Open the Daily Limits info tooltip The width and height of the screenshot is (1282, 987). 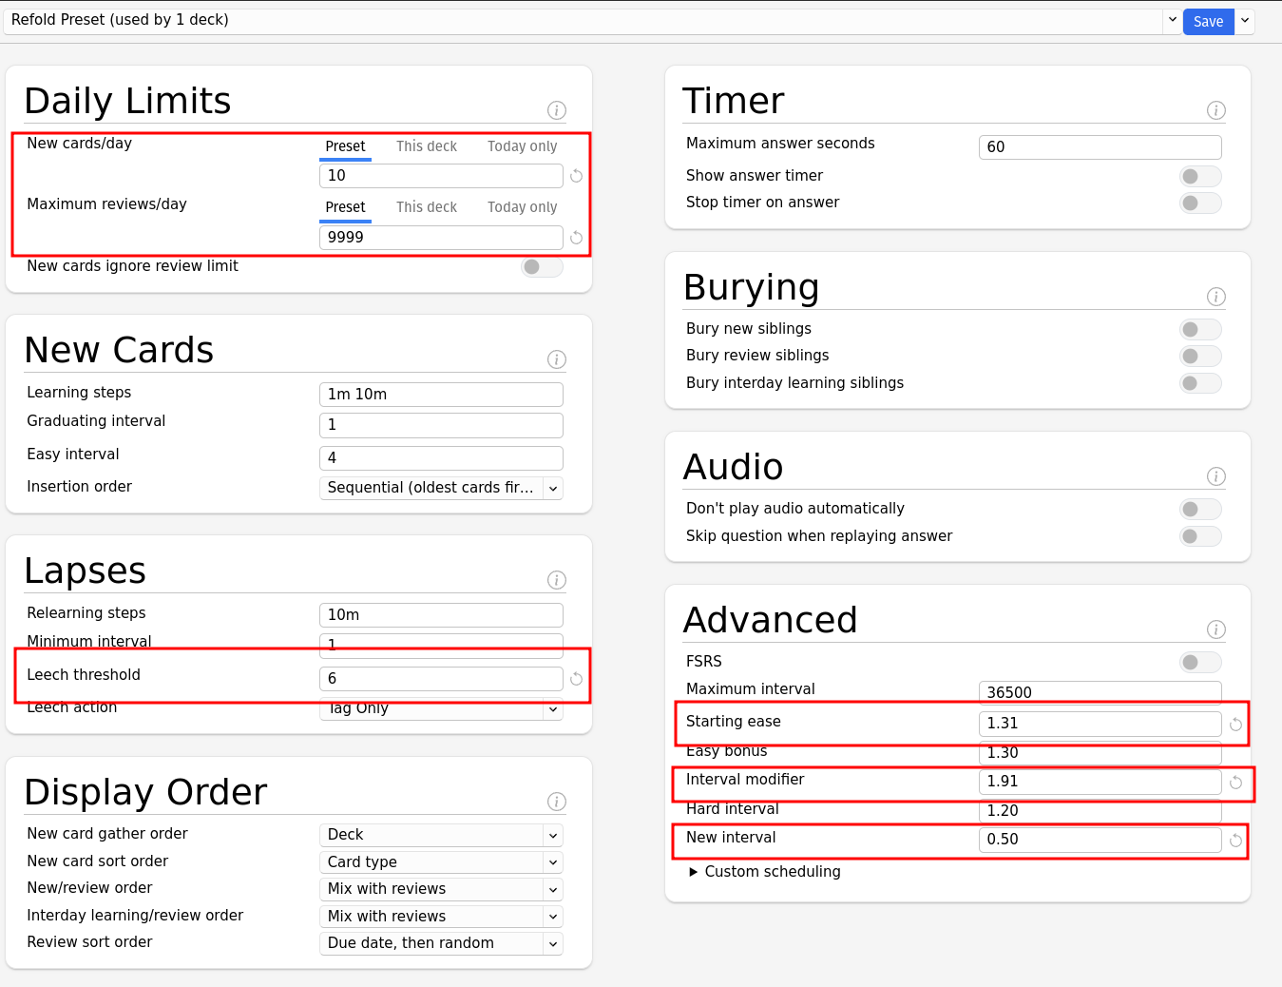[557, 110]
